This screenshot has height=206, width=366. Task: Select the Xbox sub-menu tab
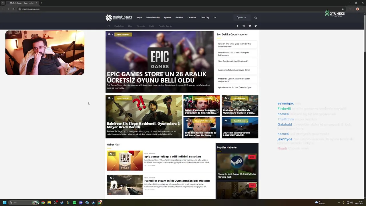point(130,26)
